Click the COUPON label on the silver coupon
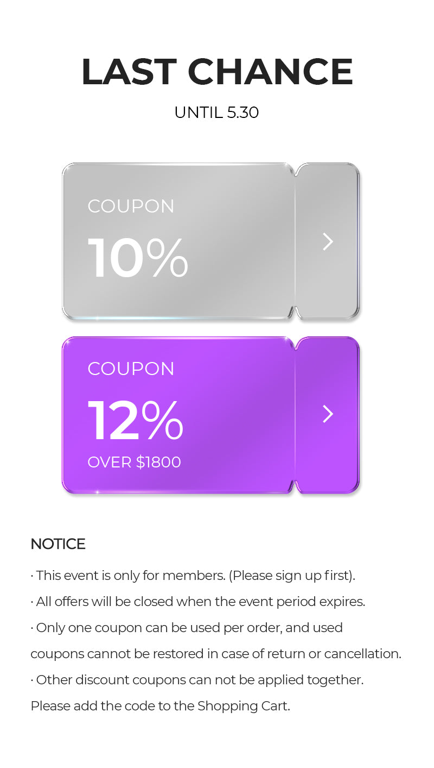434x768 pixels. click(x=131, y=207)
